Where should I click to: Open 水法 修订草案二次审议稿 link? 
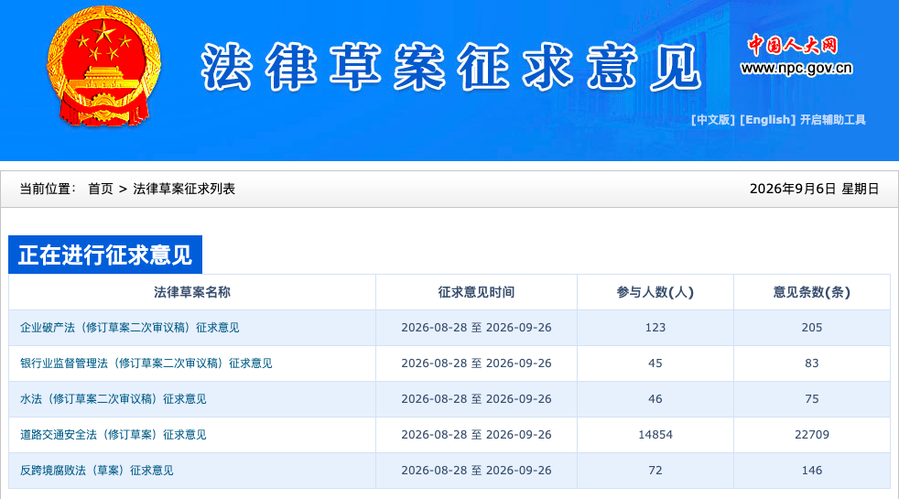coord(113,398)
